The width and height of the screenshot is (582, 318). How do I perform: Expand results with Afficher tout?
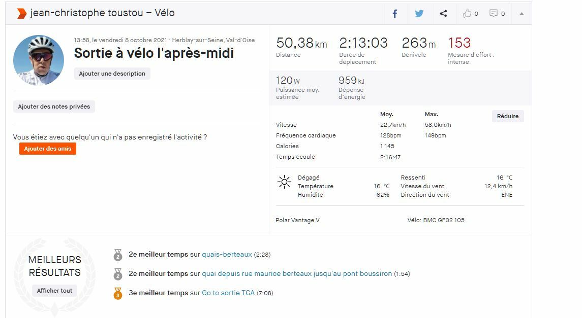click(55, 291)
